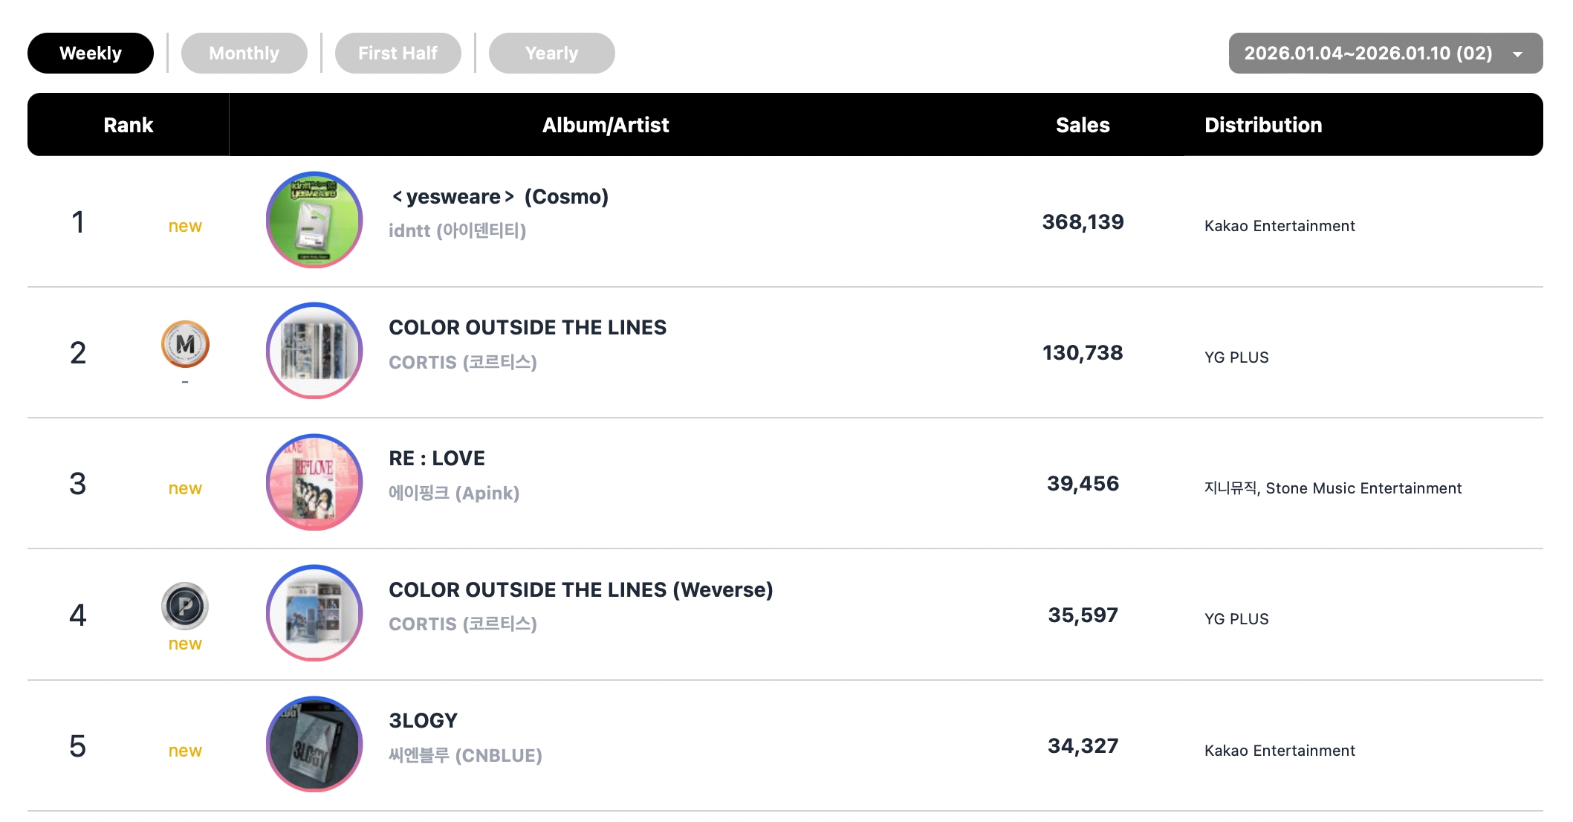Click the Apink artist name
1573x822 pixels.
pos(454,493)
